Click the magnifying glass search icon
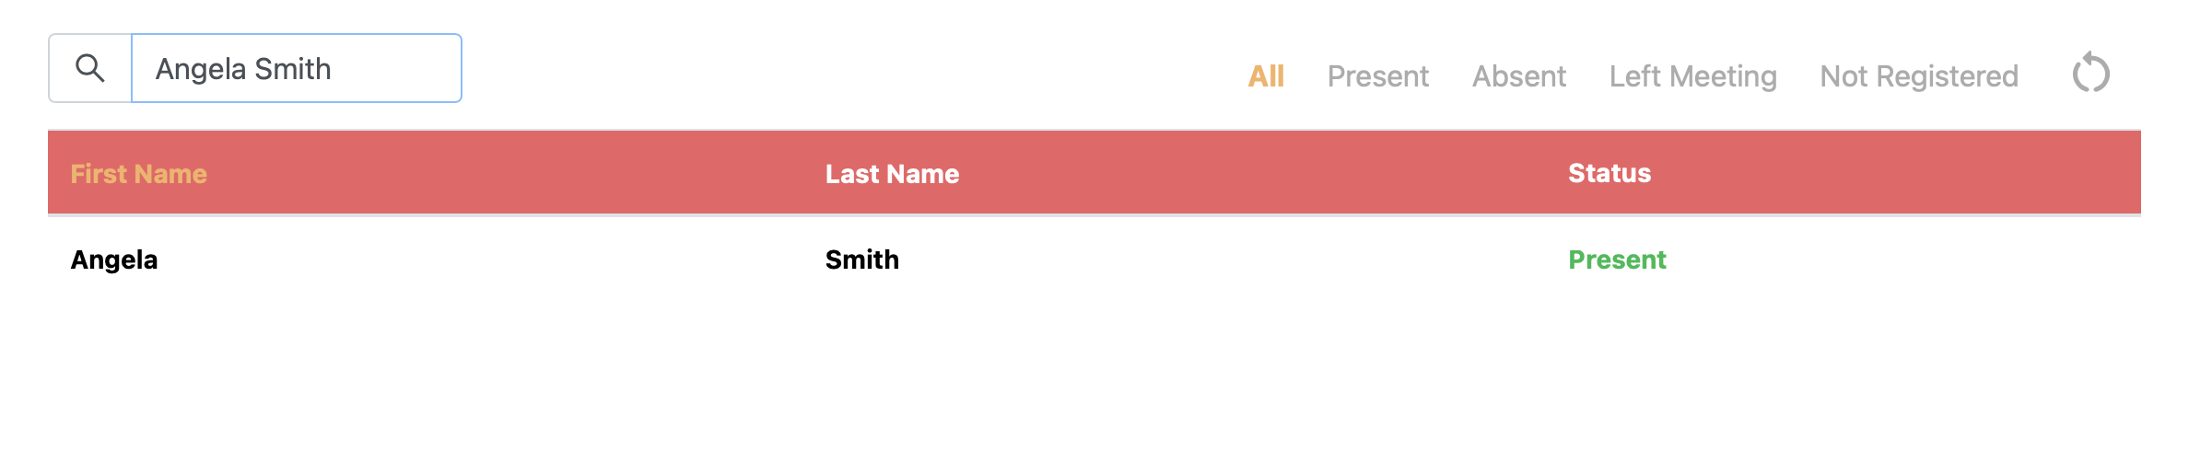2189x473 pixels. [90, 68]
